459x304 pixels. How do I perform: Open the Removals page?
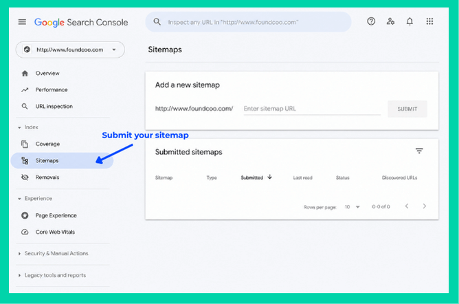(x=47, y=177)
